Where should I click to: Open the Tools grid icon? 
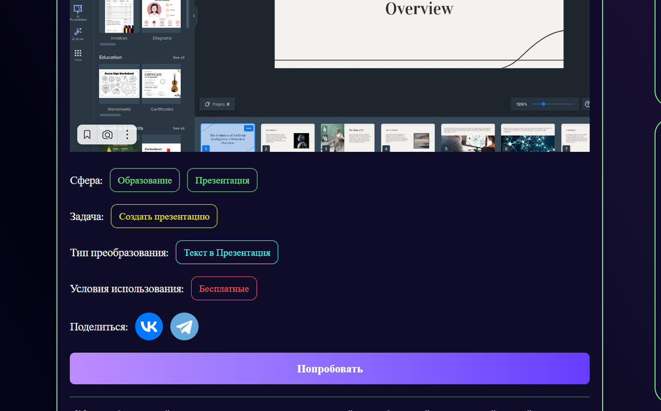point(78,54)
